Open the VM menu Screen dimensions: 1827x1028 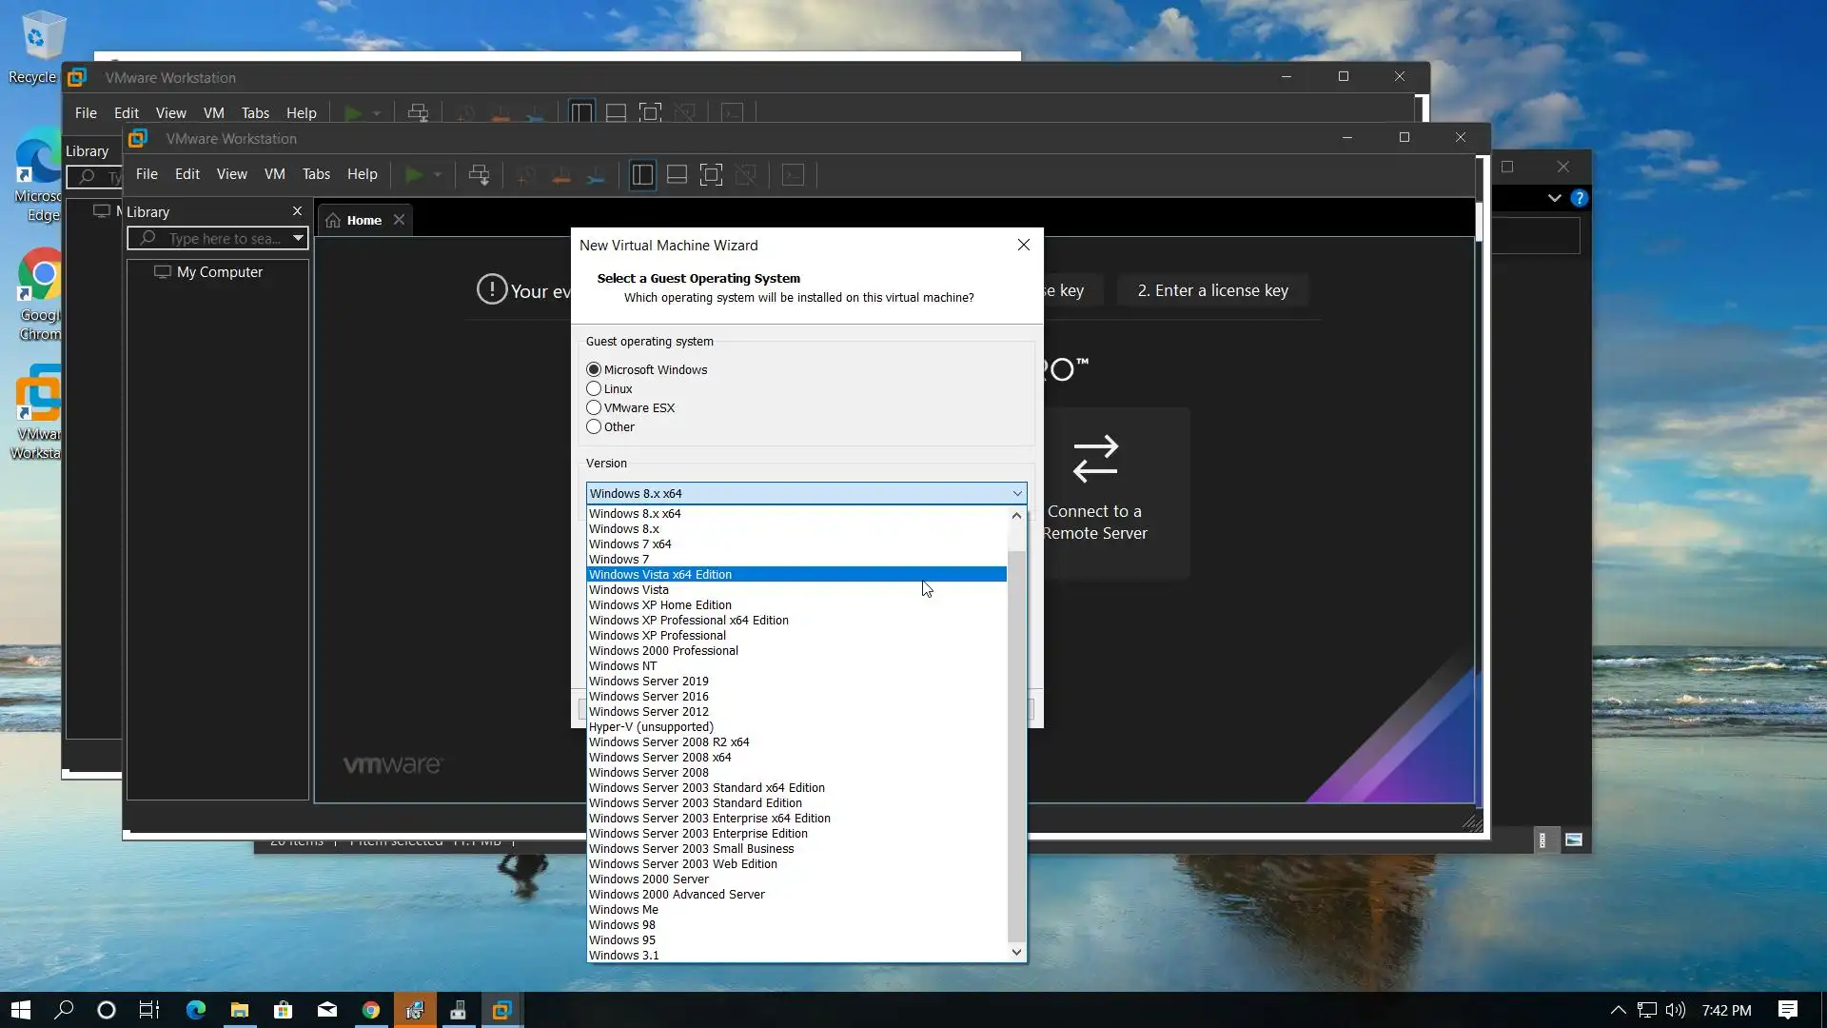coord(274,174)
